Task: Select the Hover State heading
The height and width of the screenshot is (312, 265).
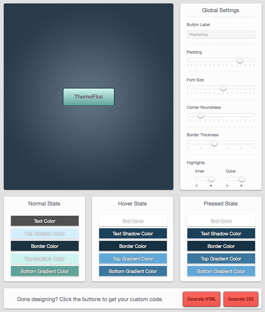Action: pos(132,203)
